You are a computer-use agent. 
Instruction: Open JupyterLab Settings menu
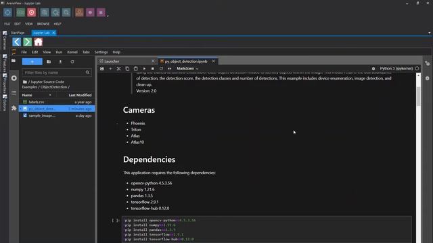click(x=101, y=52)
